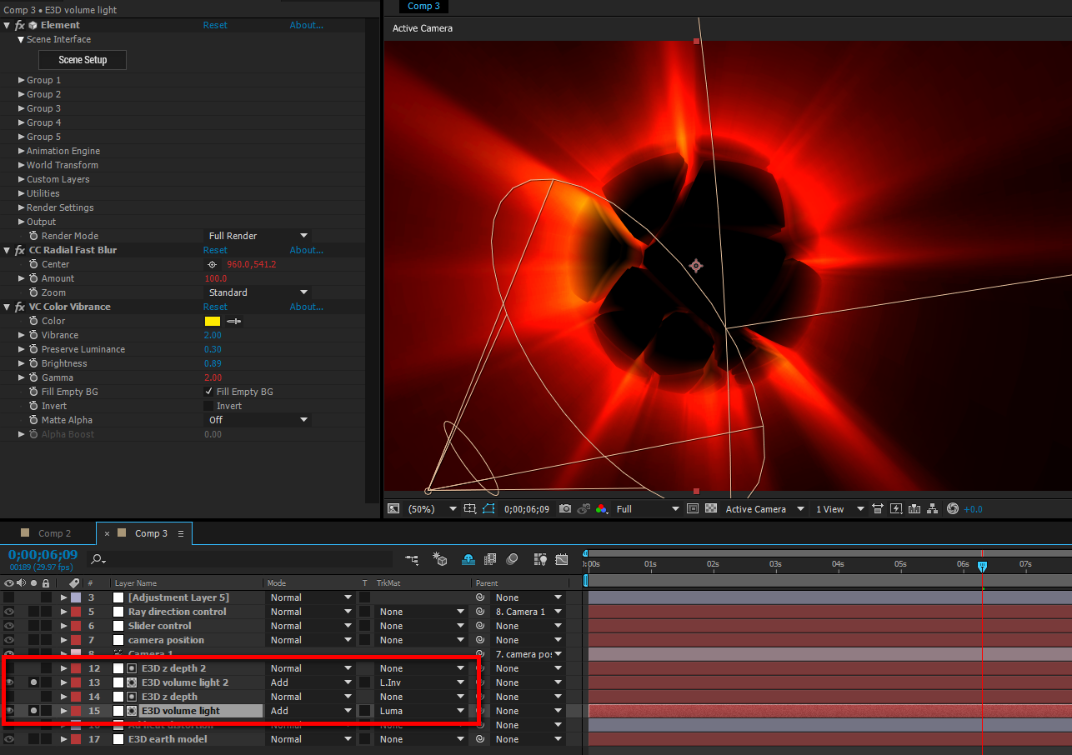Toggle mask and shape path visibility
The width and height of the screenshot is (1072, 755).
tap(488, 508)
